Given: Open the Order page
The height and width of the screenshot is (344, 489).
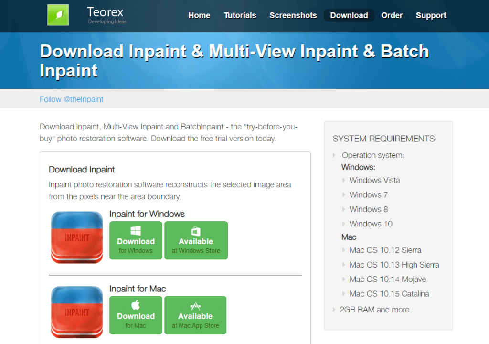Looking at the screenshot, I should tap(392, 15).
